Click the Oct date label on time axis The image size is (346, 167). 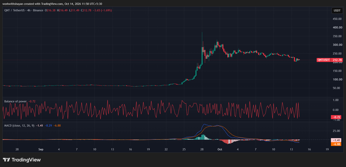click(220, 149)
